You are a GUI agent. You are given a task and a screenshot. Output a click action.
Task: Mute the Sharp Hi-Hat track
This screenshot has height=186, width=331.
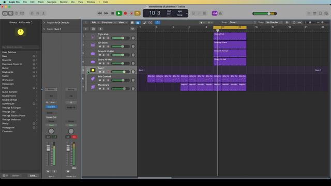(x=100, y=64)
